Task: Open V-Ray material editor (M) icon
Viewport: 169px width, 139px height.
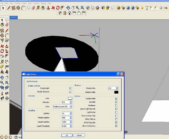Action: point(118,8)
